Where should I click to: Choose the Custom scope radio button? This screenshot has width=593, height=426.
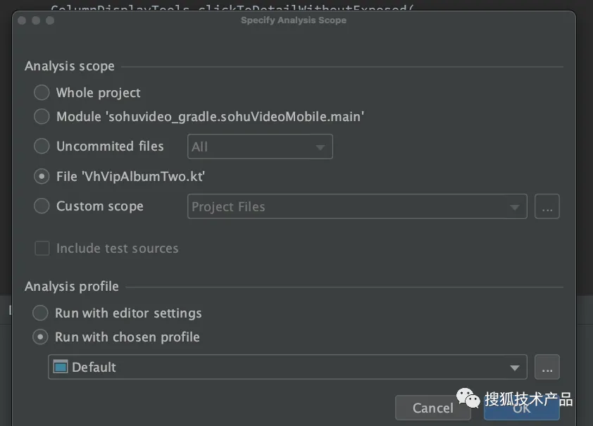42,206
